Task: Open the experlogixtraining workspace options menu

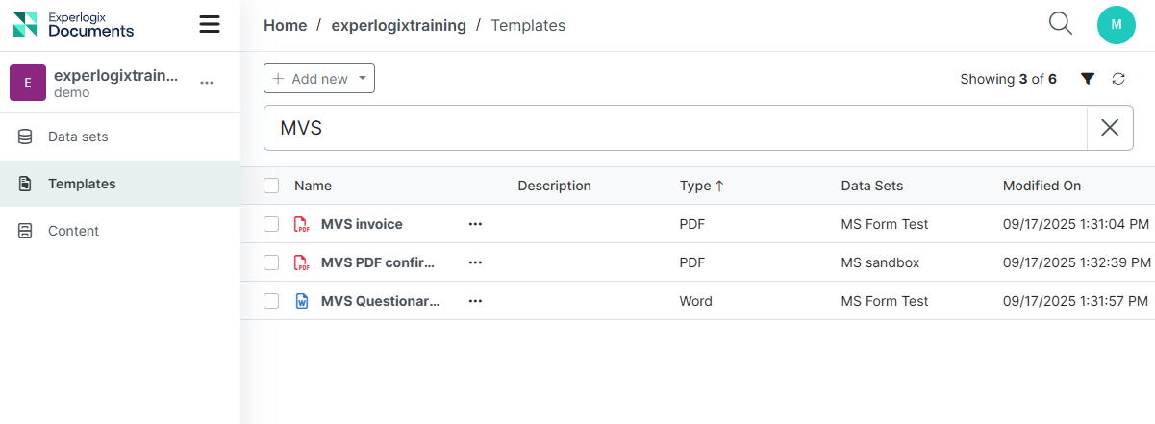Action: pos(207,84)
